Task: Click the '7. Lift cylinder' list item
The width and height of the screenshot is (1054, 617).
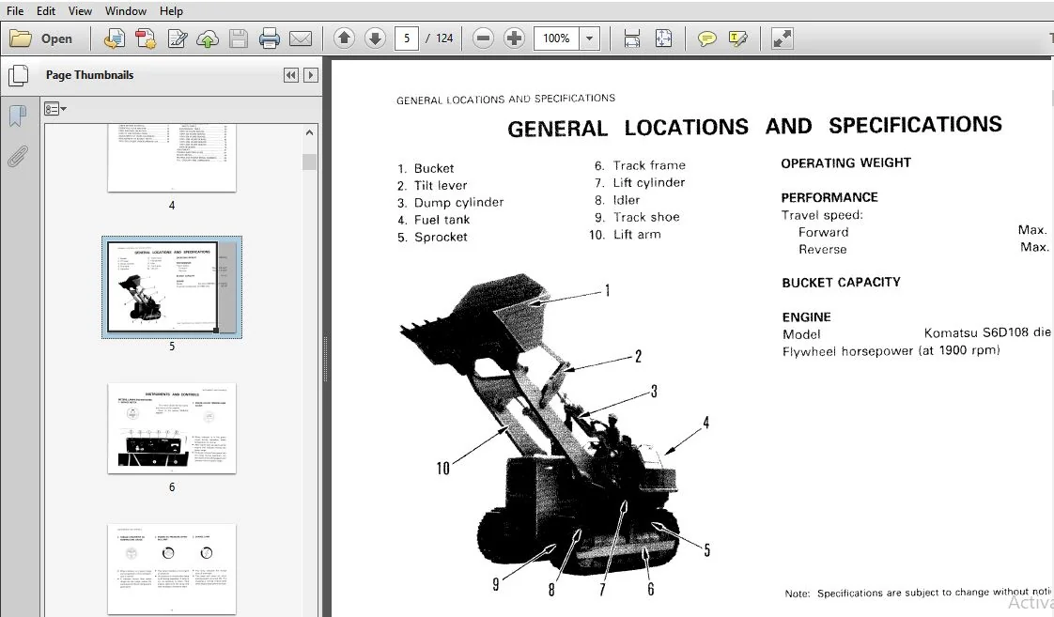Action: coord(639,183)
